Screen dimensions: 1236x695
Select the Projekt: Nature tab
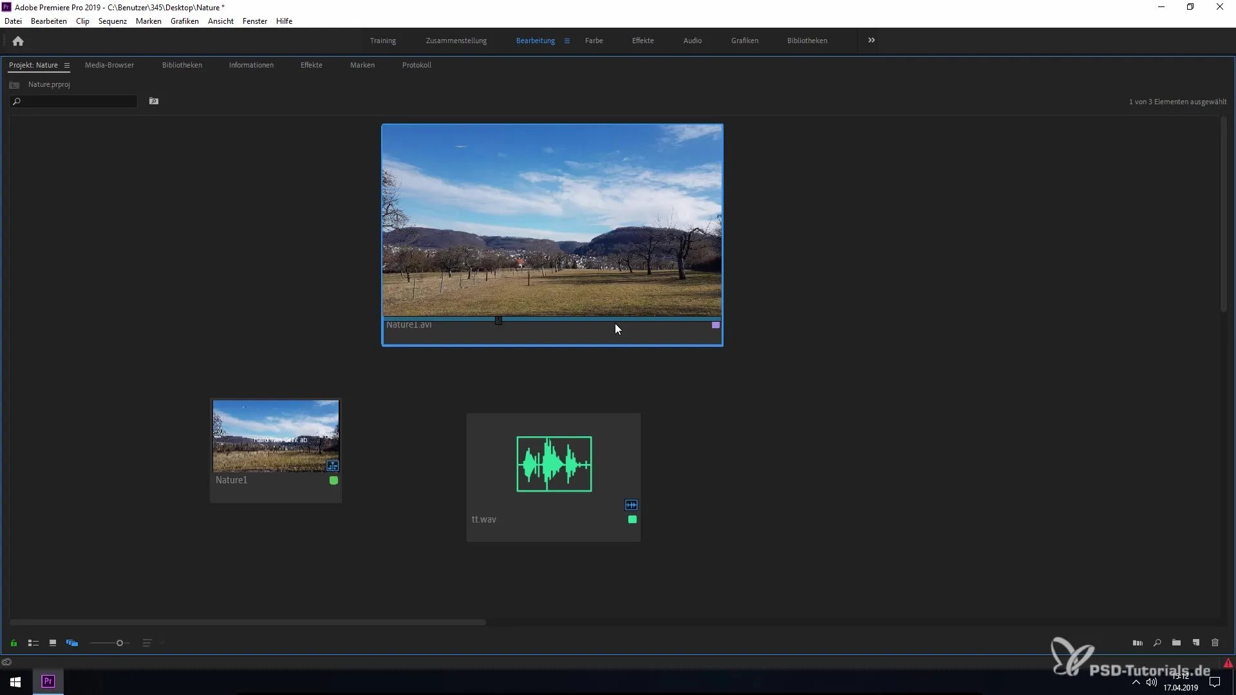(33, 65)
